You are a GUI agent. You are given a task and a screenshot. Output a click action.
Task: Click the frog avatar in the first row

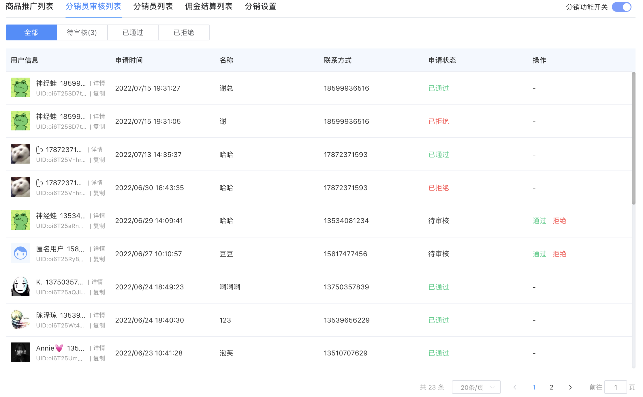20,87
